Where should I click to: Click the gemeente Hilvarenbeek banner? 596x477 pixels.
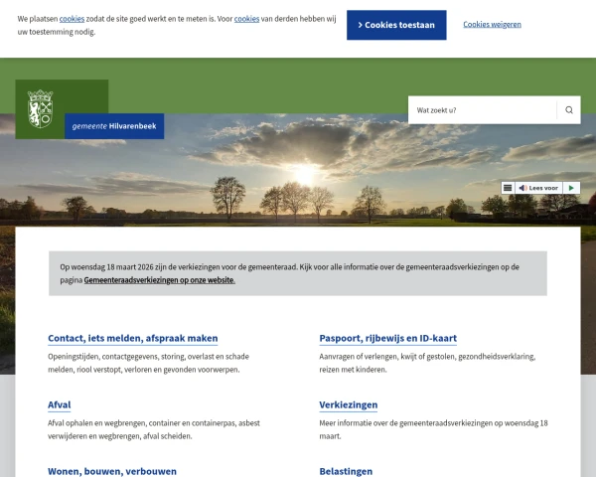(114, 126)
